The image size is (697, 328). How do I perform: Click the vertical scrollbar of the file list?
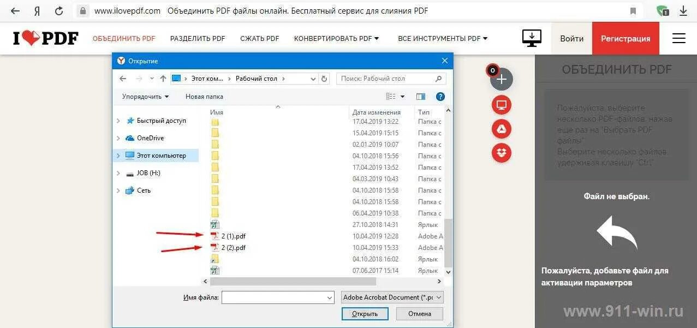[449, 243]
